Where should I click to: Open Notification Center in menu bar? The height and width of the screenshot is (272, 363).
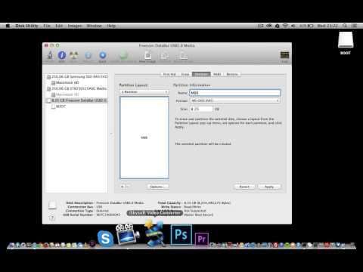tap(354, 26)
